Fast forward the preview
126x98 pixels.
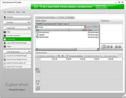tap(120, 47)
